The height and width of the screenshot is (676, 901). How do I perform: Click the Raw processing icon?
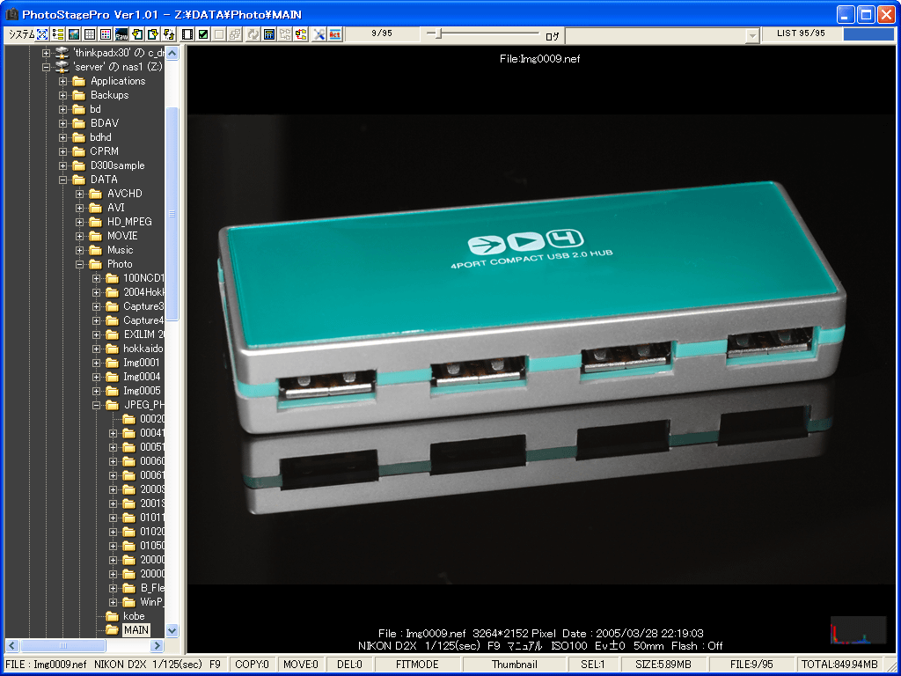tap(121, 34)
